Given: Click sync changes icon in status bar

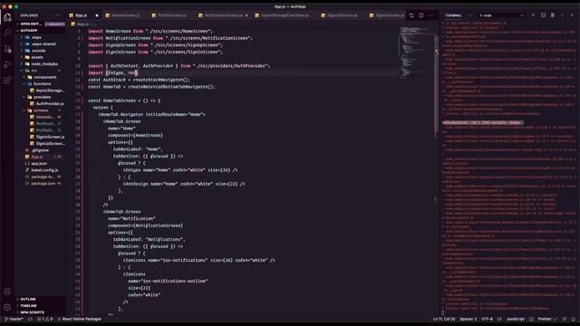Looking at the screenshot, I should pyautogui.click(x=30, y=319).
